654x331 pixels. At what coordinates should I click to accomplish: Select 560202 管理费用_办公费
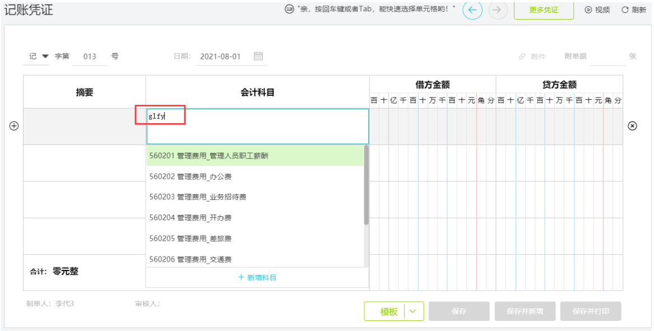coord(255,176)
